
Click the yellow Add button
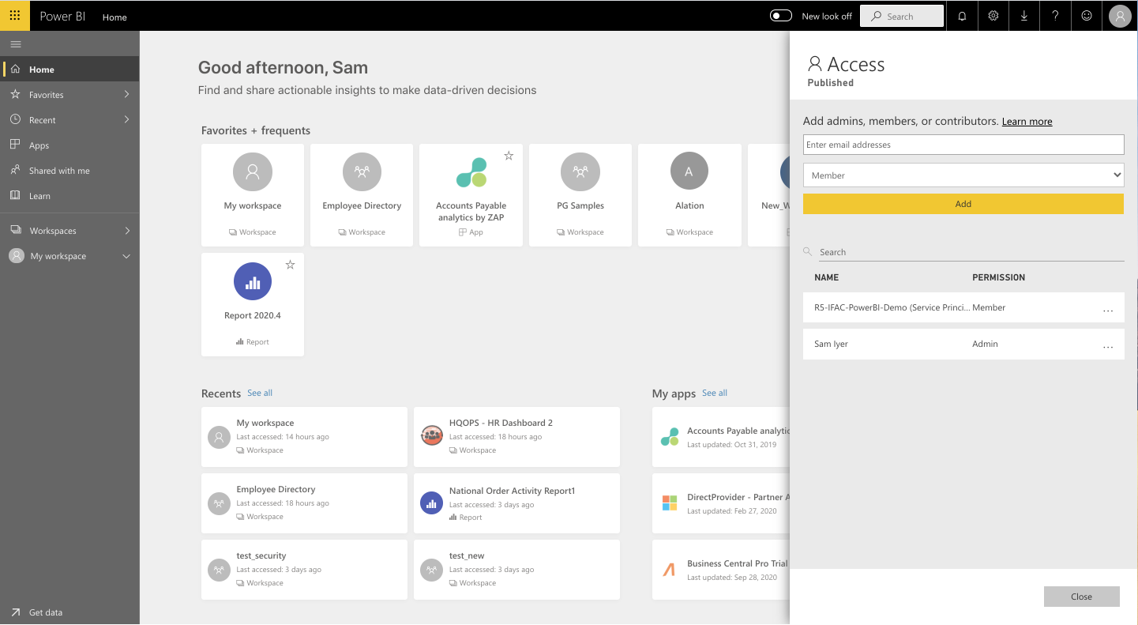click(963, 204)
